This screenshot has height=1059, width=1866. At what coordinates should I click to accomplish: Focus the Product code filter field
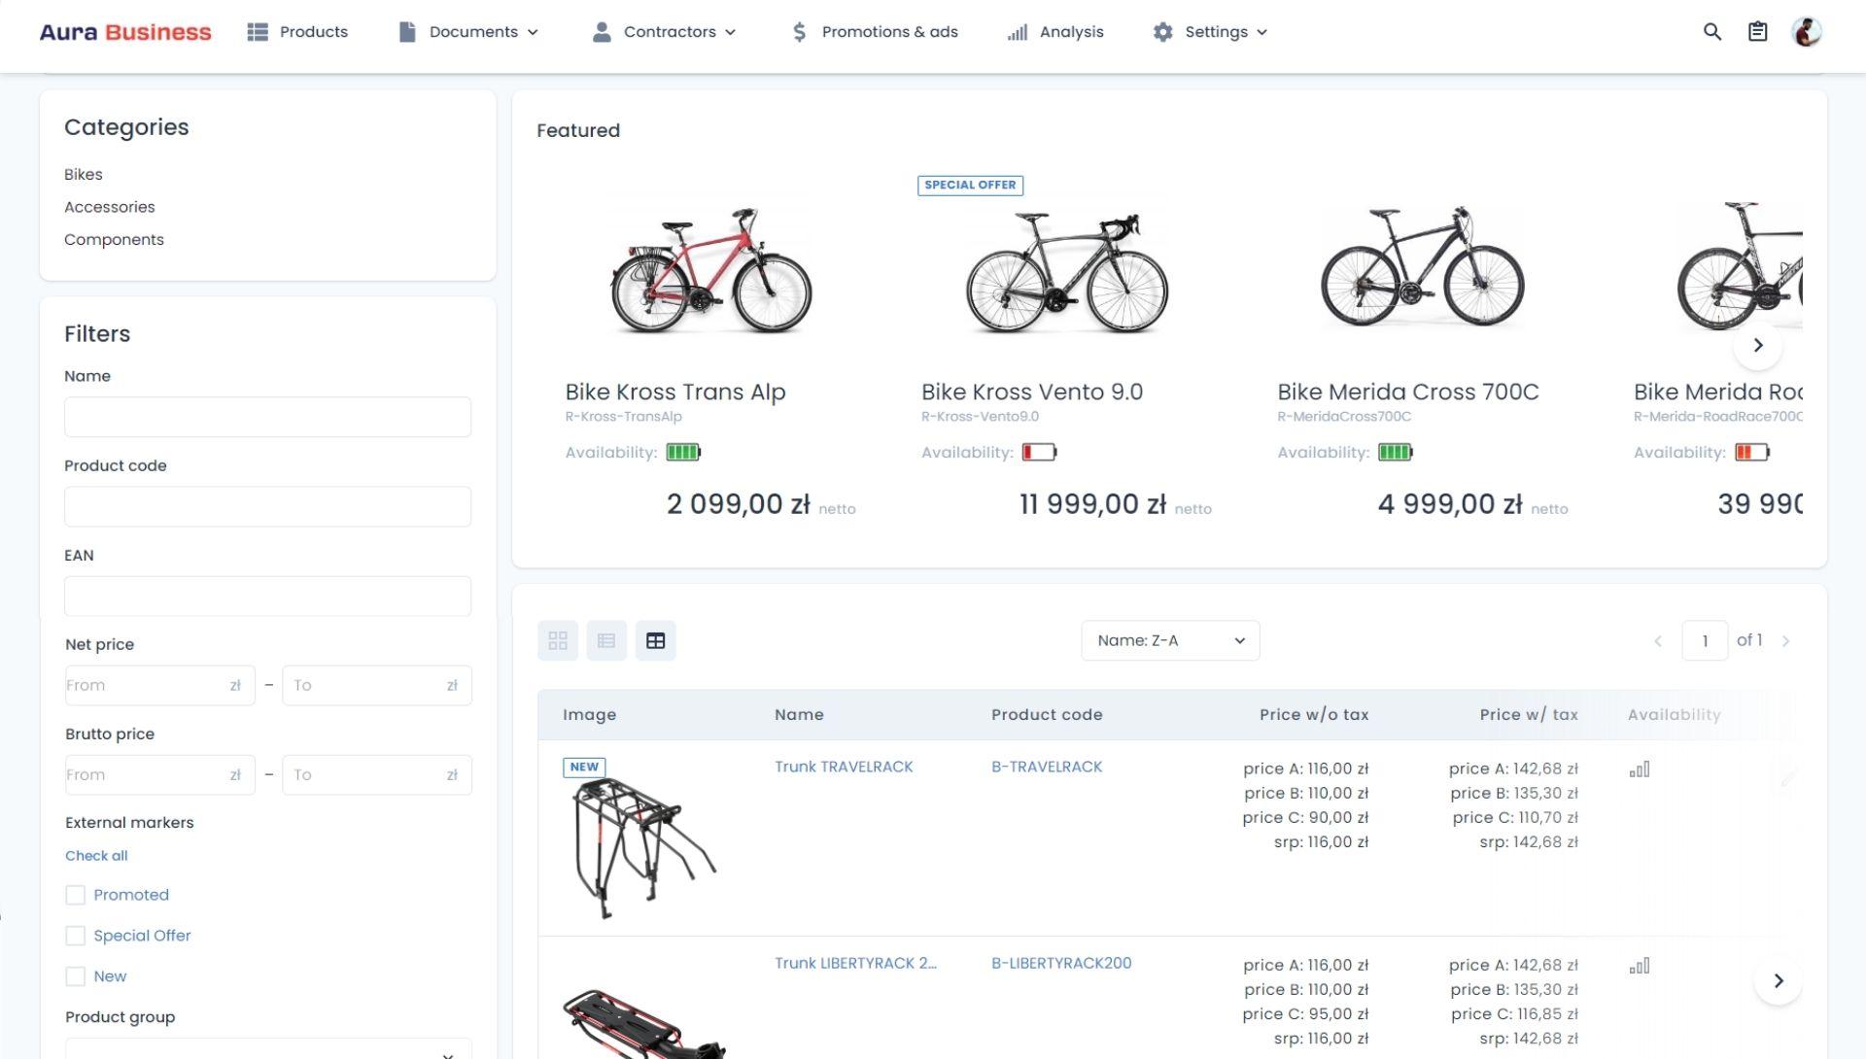(267, 506)
